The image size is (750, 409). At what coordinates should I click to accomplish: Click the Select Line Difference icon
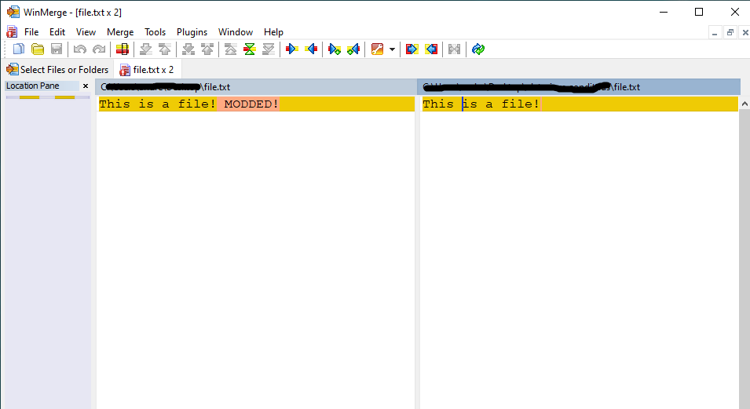(x=123, y=49)
